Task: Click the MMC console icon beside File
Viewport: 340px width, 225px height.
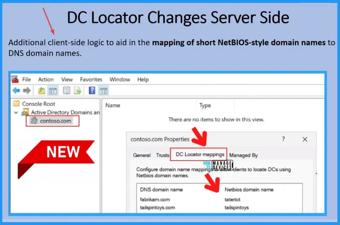Action: coord(15,79)
